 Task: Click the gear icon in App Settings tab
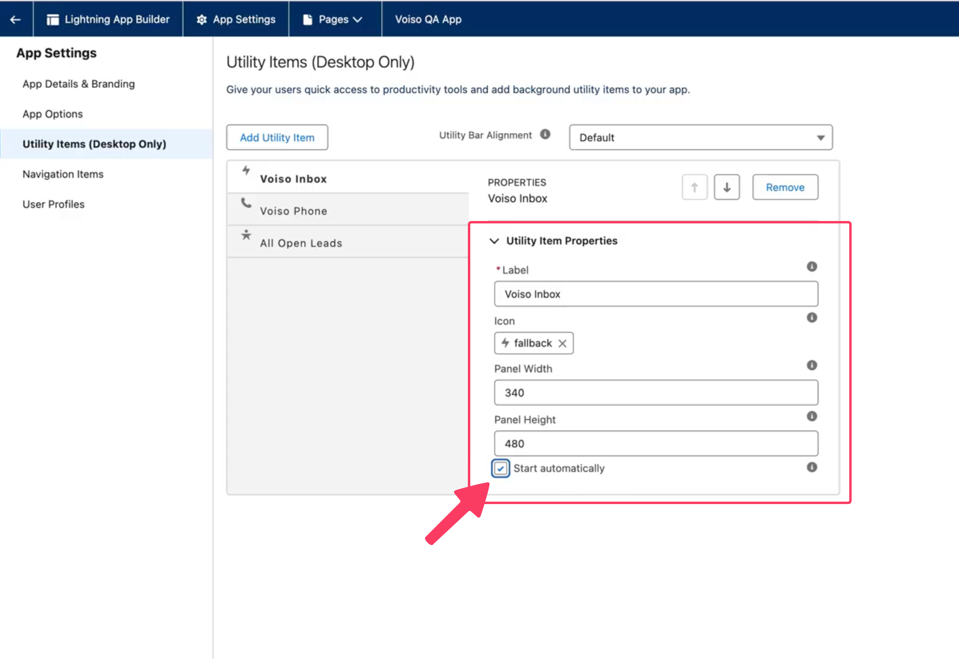(201, 20)
